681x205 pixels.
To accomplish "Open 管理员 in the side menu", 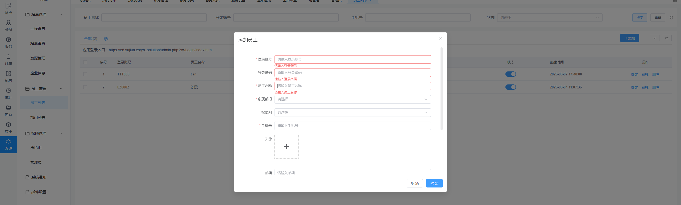I will (36, 162).
